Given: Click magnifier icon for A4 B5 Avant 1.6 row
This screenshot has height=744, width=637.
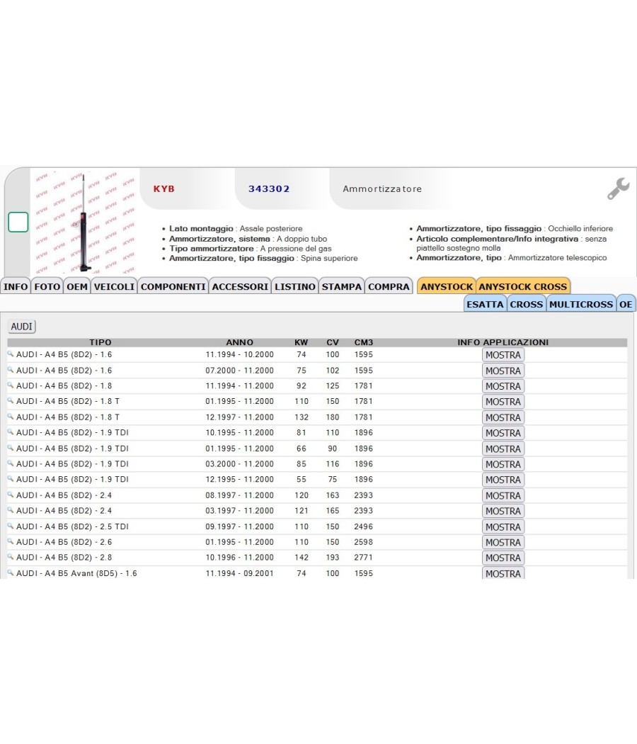Looking at the screenshot, I should tap(11, 573).
